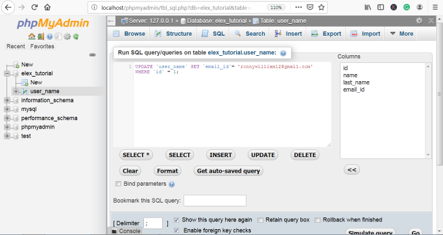Enable Retain query box checkbox
This screenshot has width=443, height=235.
[260, 219]
